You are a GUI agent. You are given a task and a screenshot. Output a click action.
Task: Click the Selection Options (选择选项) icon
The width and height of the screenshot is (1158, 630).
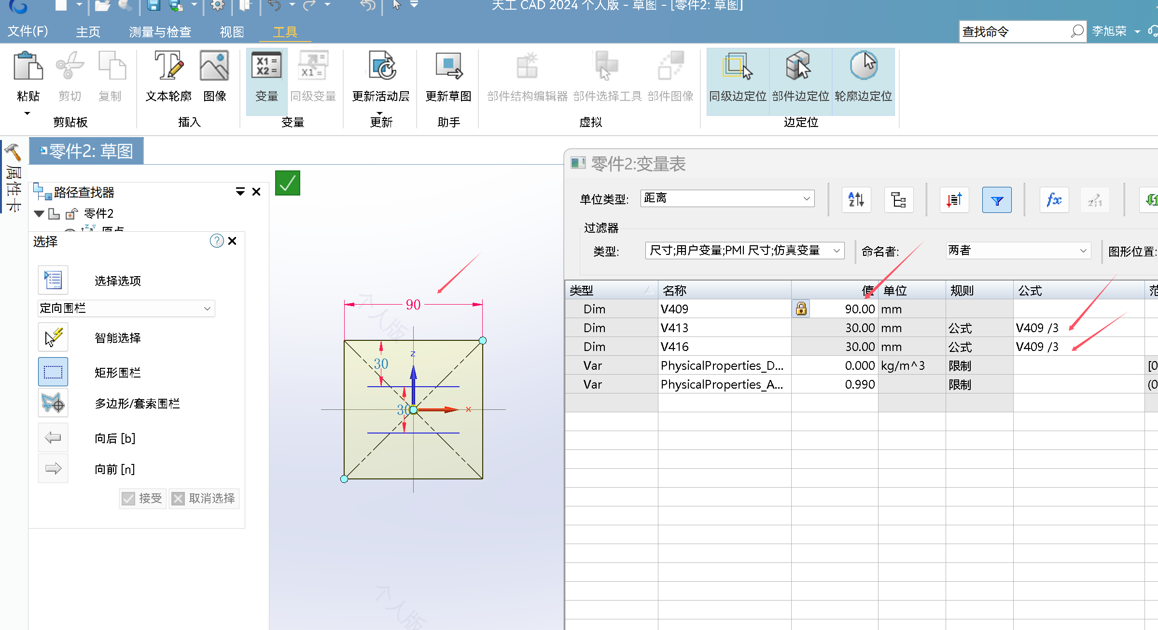pyautogui.click(x=53, y=280)
